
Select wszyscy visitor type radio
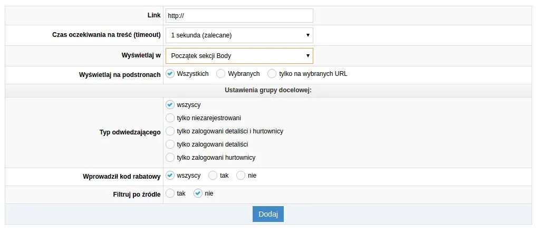point(170,105)
